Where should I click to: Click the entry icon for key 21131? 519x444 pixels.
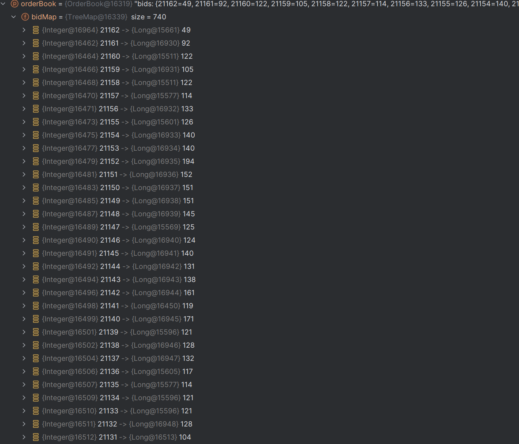(x=36, y=437)
